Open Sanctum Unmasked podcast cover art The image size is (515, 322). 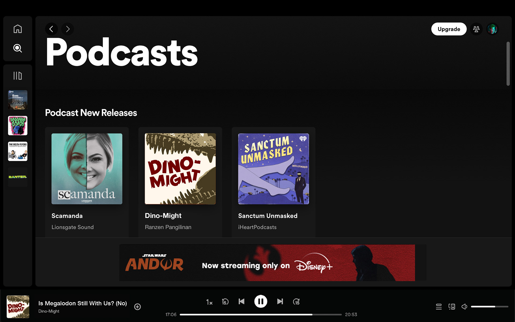pos(274,169)
